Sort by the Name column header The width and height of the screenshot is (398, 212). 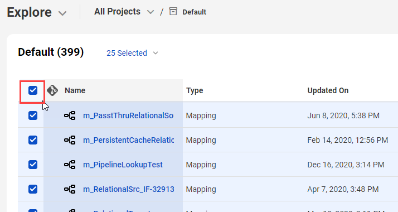pyautogui.click(x=75, y=90)
